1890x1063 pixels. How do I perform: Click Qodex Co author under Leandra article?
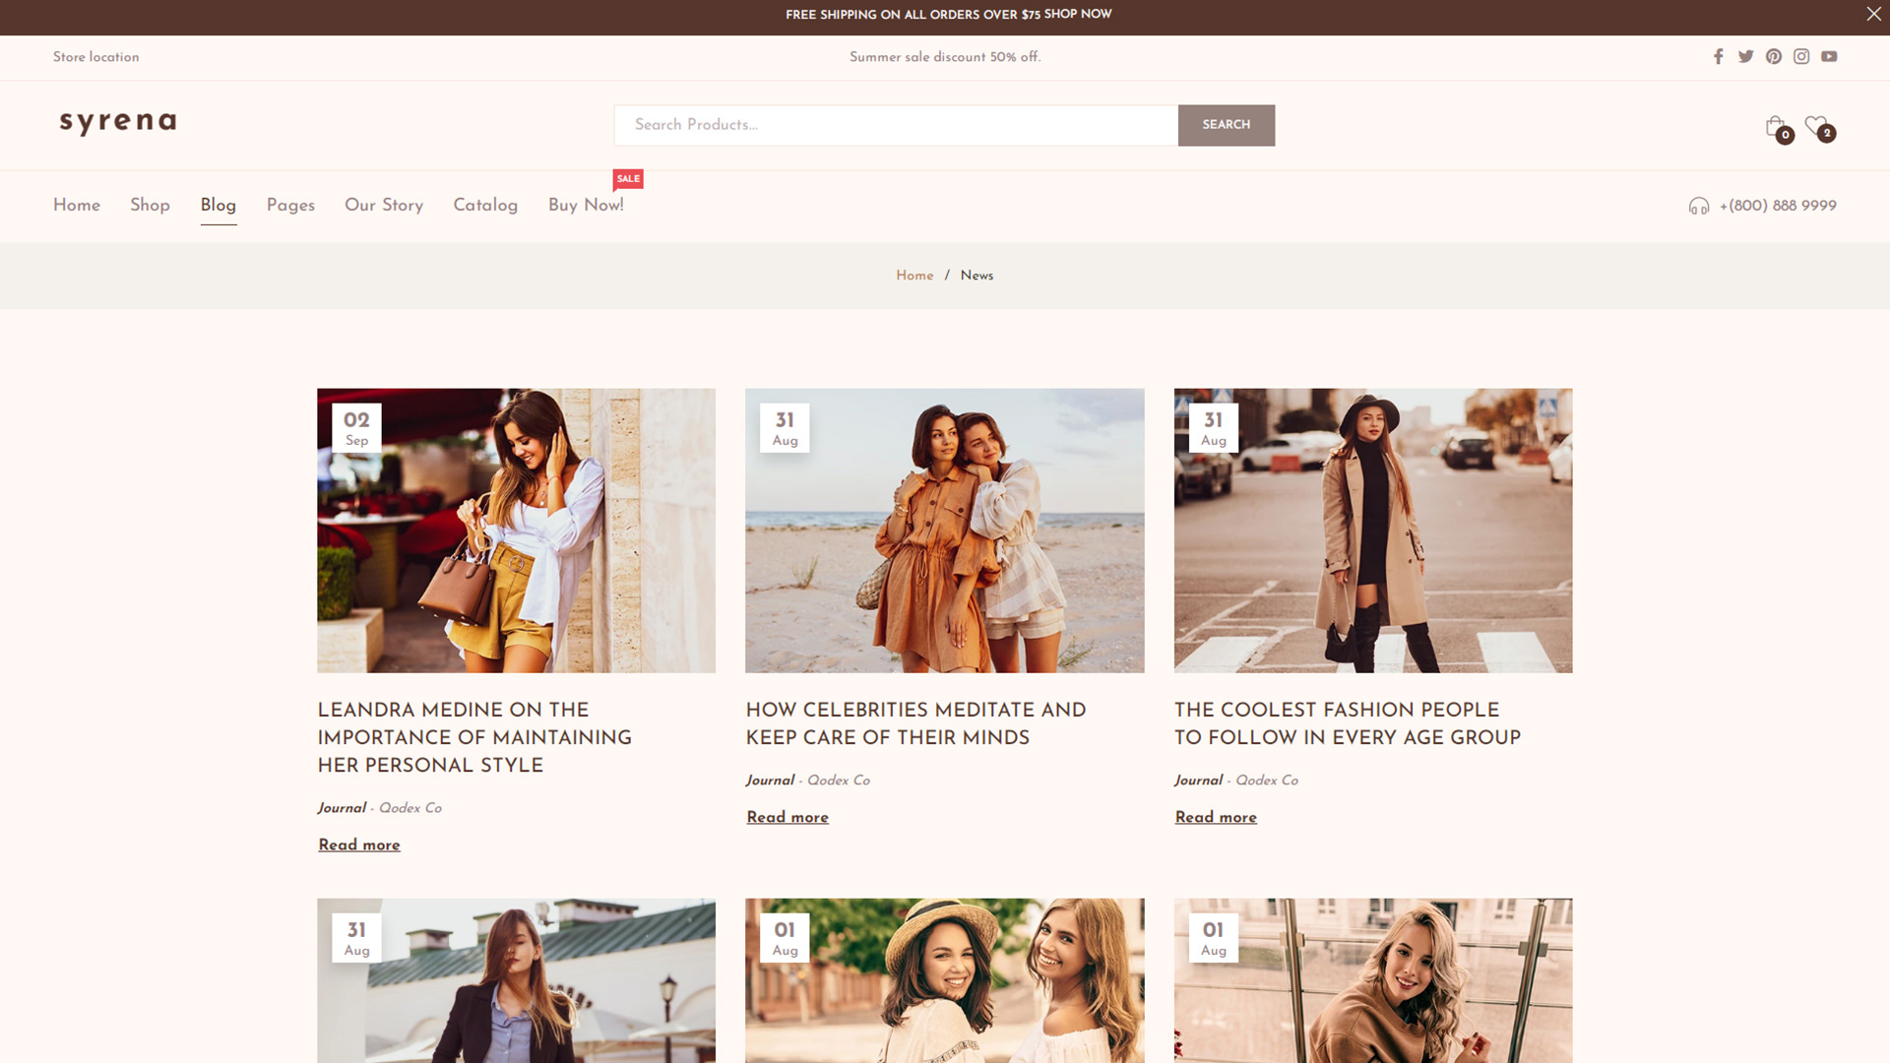click(410, 808)
